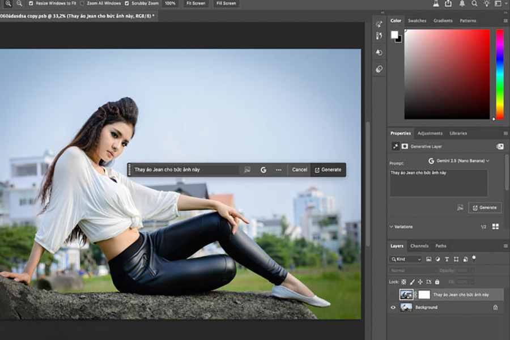Uncheck Resize Windows to Fit
Screen dimensions: 510x340
pos(31,3)
